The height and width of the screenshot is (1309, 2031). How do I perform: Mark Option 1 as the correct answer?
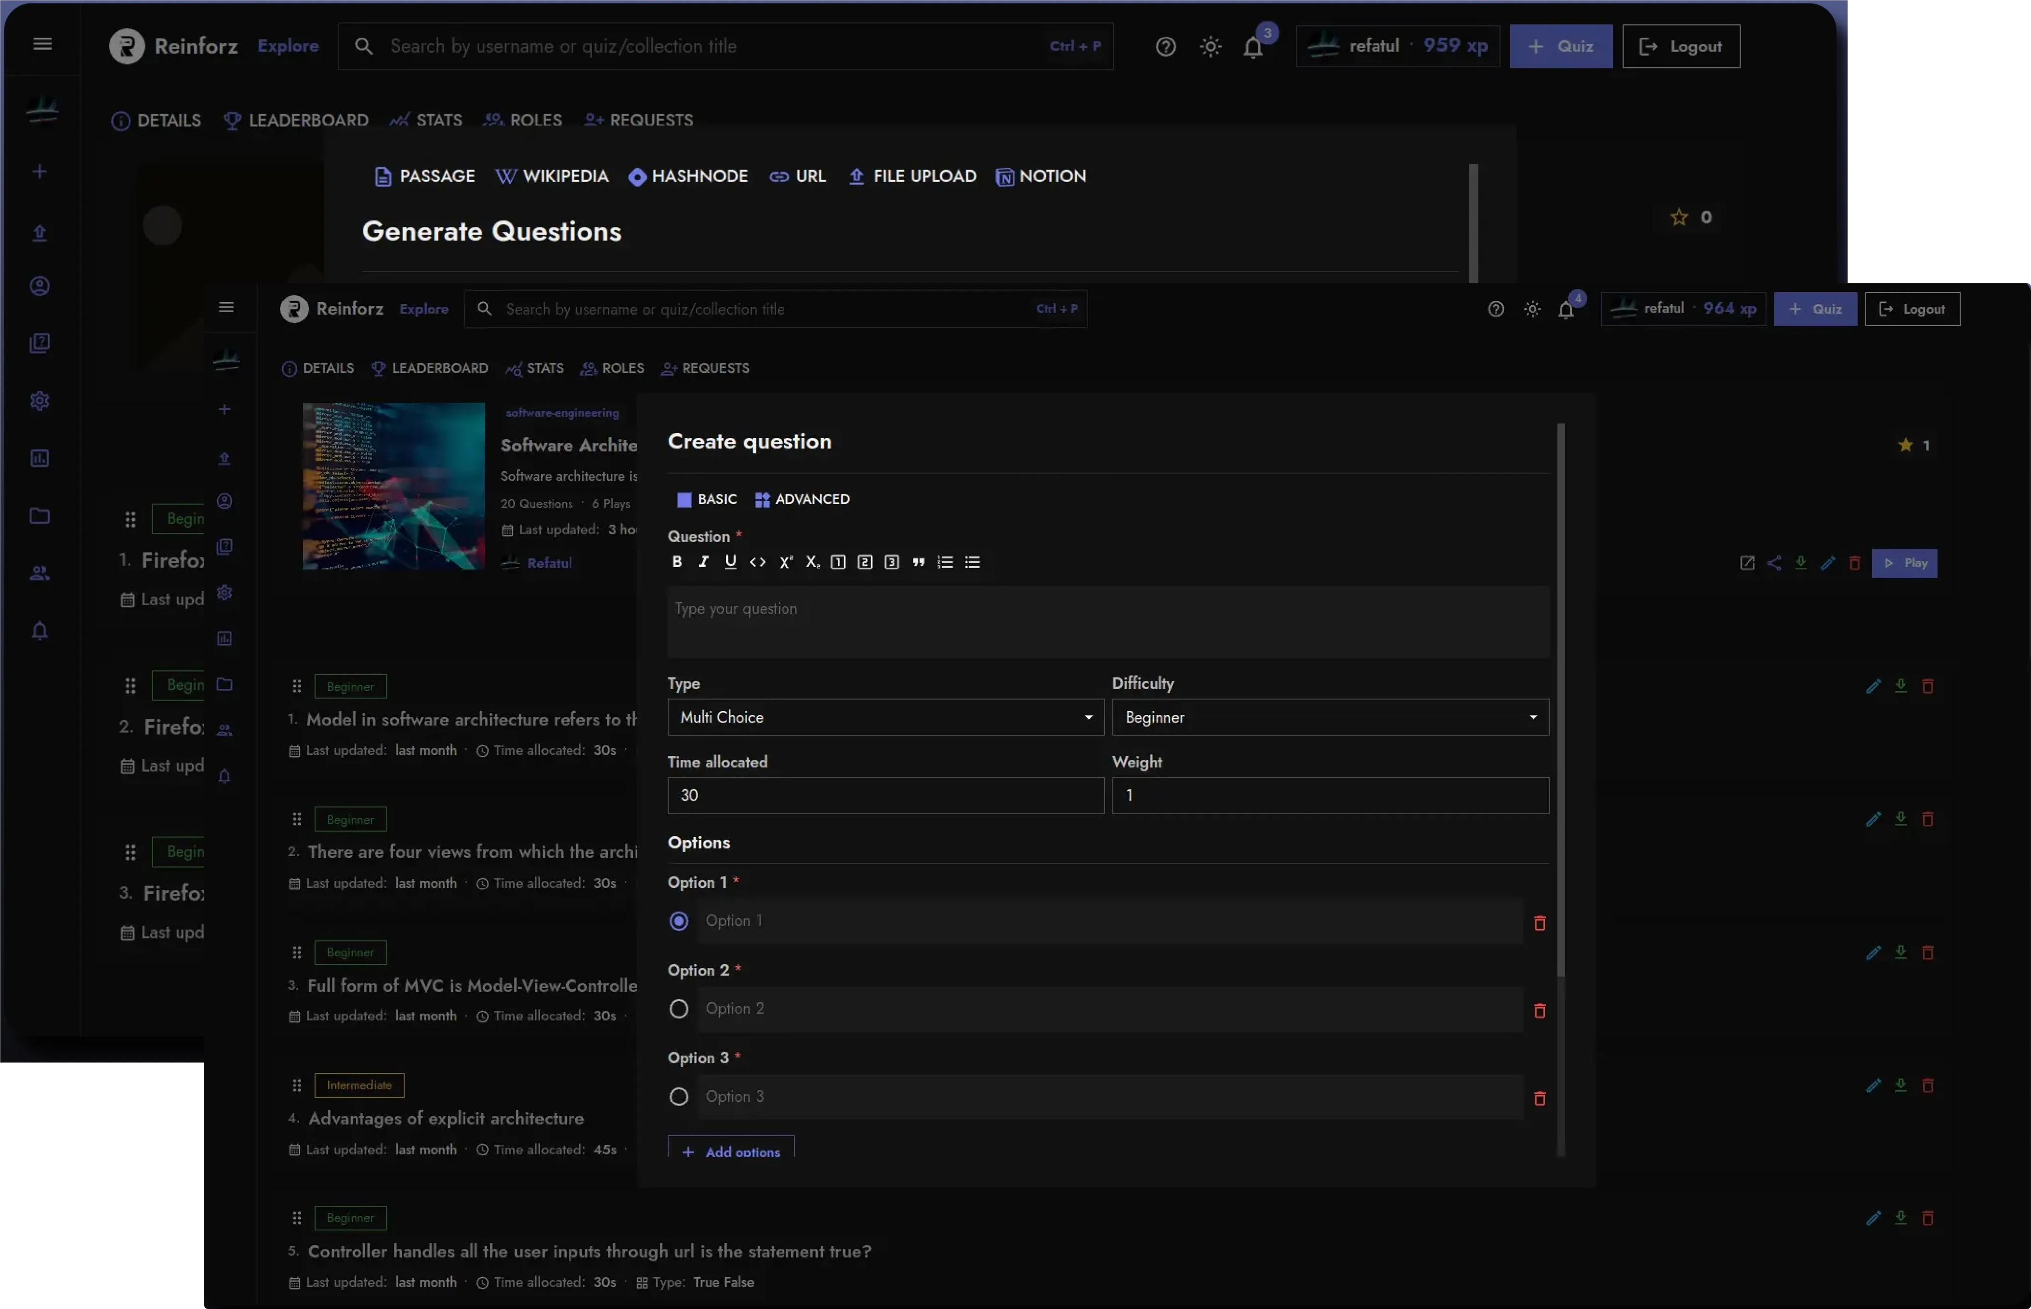(678, 921)
